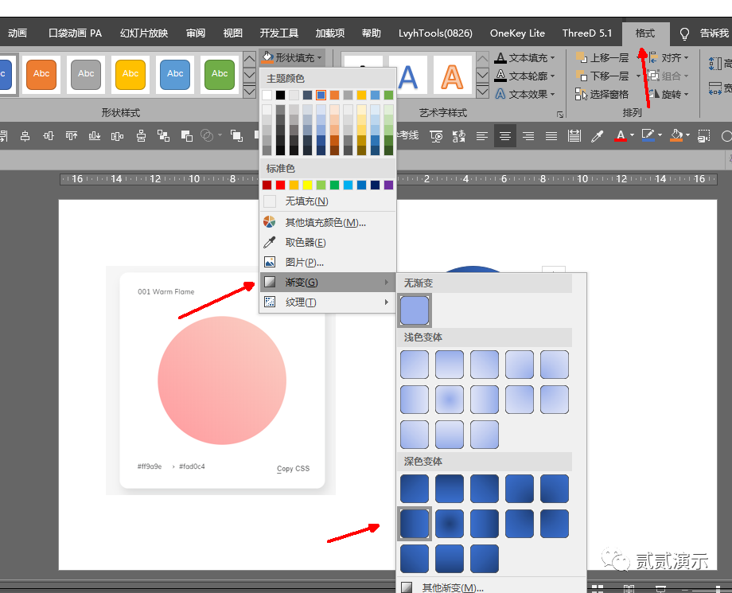Open the 纹理(T) submenu
This screenshot has height=593, width=732.
coord(327,302)
